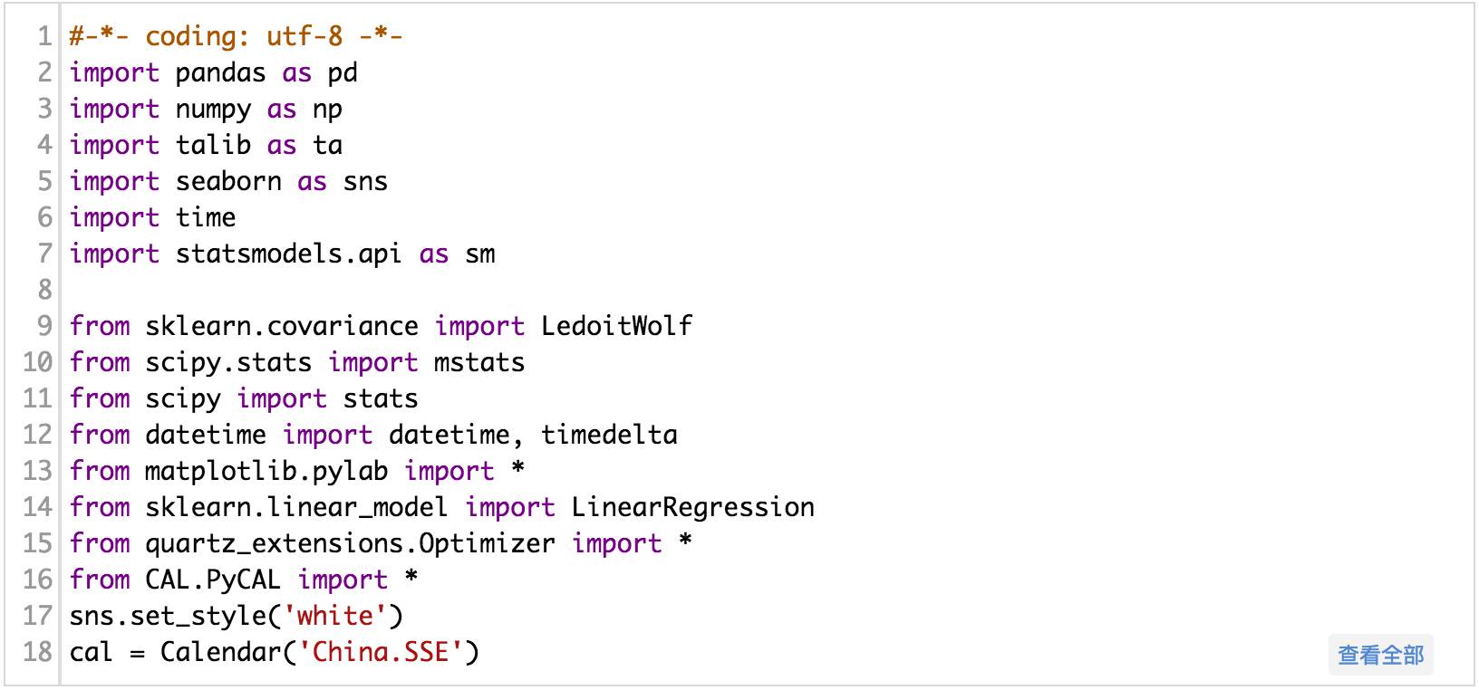Click the word talib in the code

coord(213,145)
